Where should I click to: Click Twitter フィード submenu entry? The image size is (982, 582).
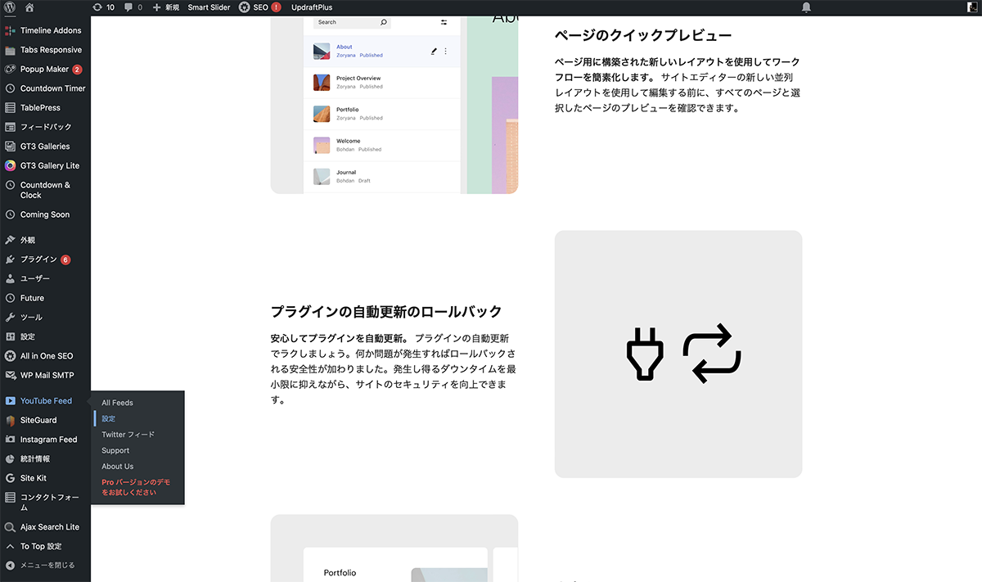[x=128, y=435]
